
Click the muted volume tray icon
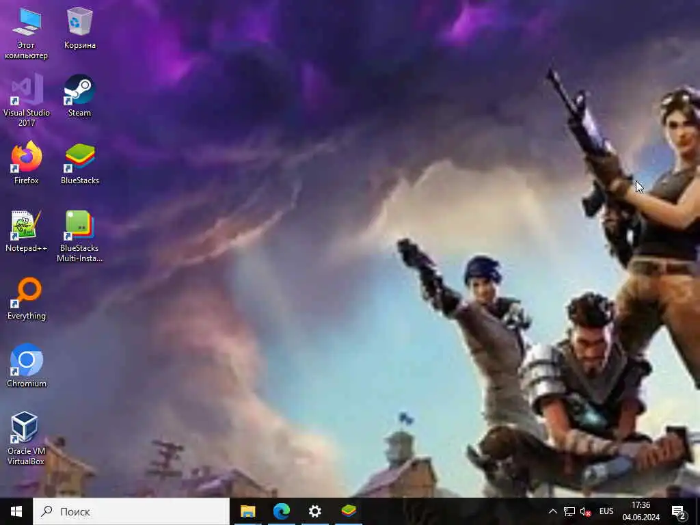pos(585,511)
